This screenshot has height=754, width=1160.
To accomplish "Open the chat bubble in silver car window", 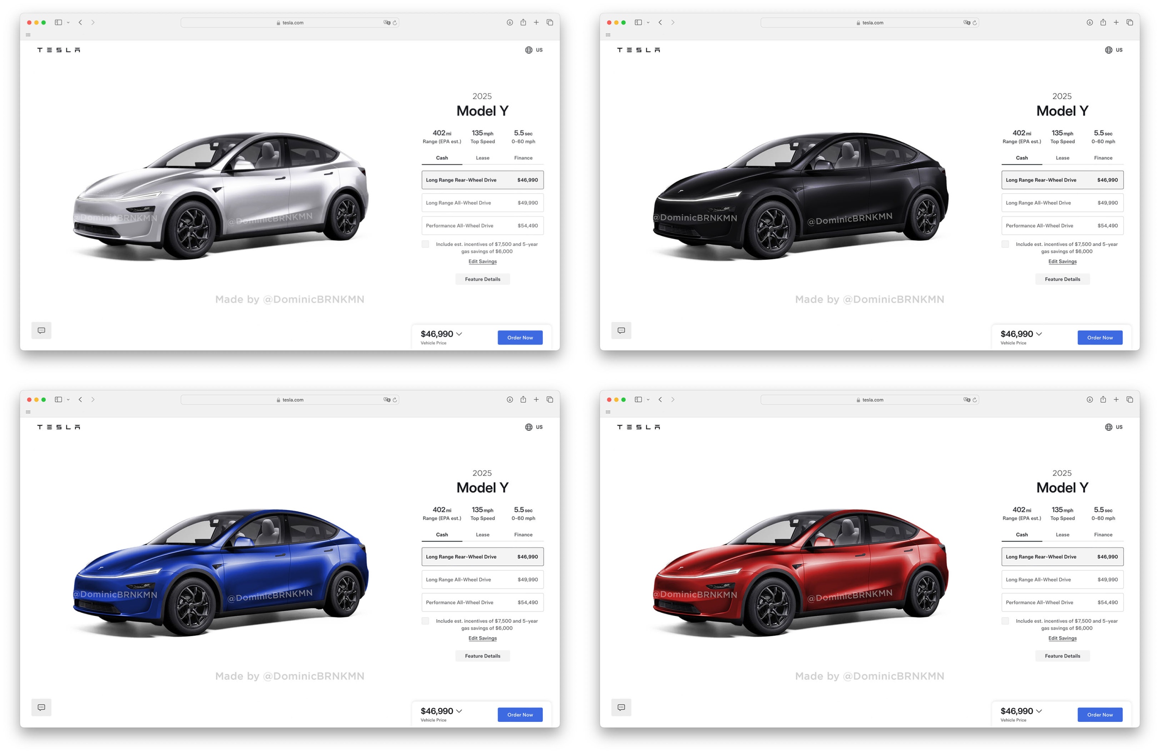I will pyautogui.click(x=41, y=330).
